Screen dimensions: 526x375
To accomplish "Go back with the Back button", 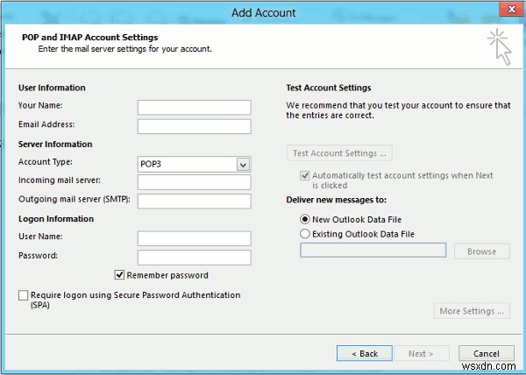I will [x=364, y=353].
